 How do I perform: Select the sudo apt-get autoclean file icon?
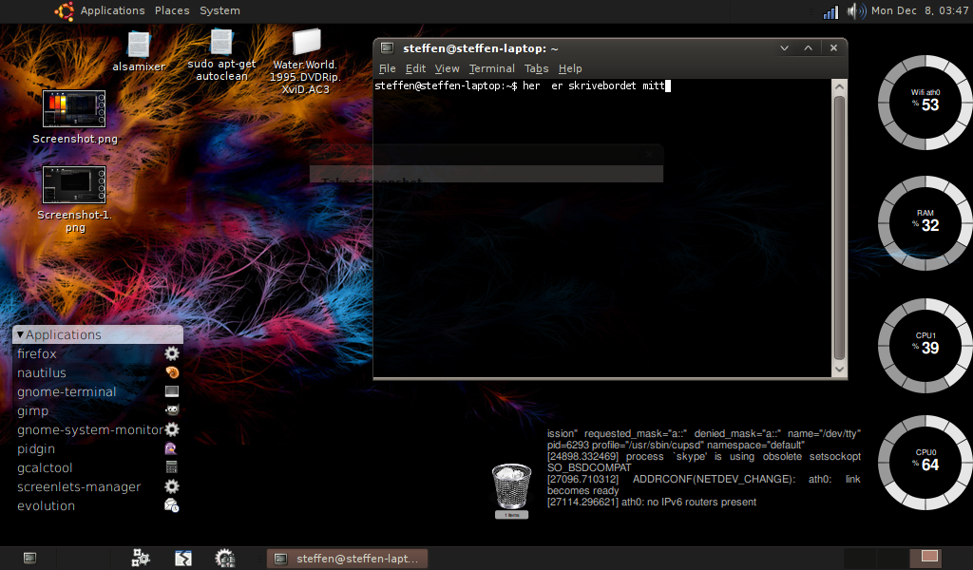[x=220, y=42]
